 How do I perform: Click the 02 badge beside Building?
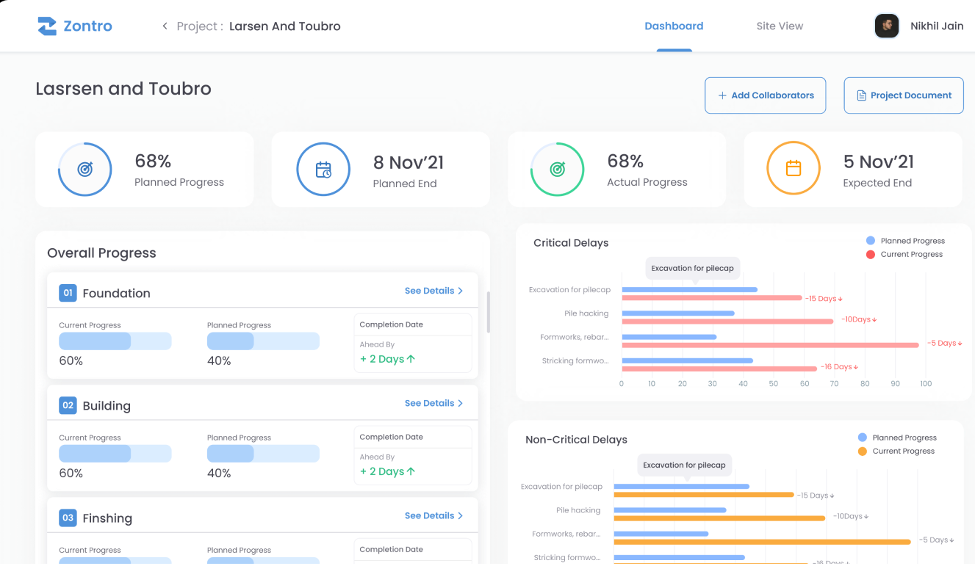[68, 405]
